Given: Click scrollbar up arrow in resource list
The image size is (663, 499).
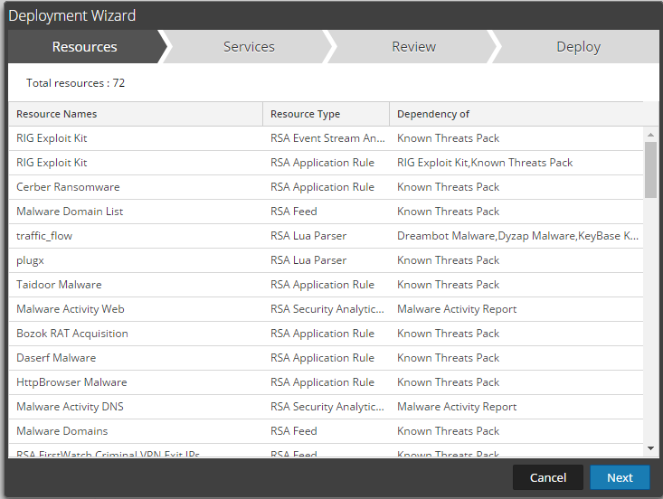Looking at the screenshot, I should click(x=650, y=135).
